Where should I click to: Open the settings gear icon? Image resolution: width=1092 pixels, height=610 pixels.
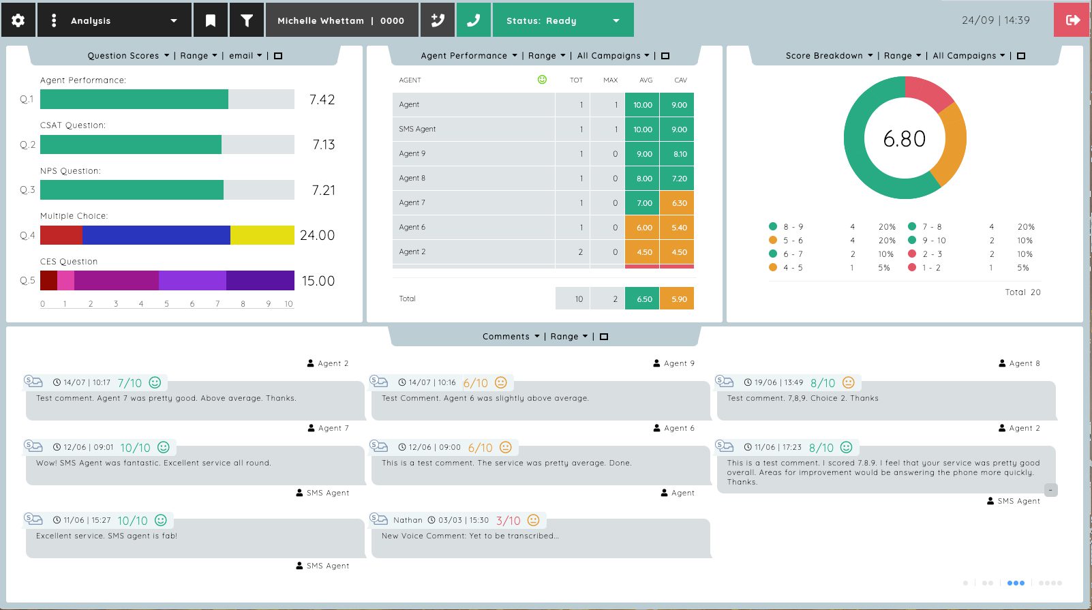[18, 20]
